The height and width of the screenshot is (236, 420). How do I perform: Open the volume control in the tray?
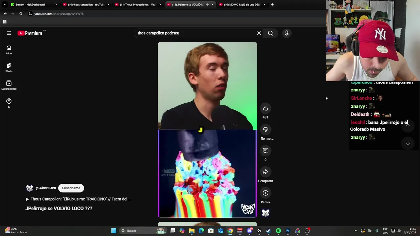[399, 231]
